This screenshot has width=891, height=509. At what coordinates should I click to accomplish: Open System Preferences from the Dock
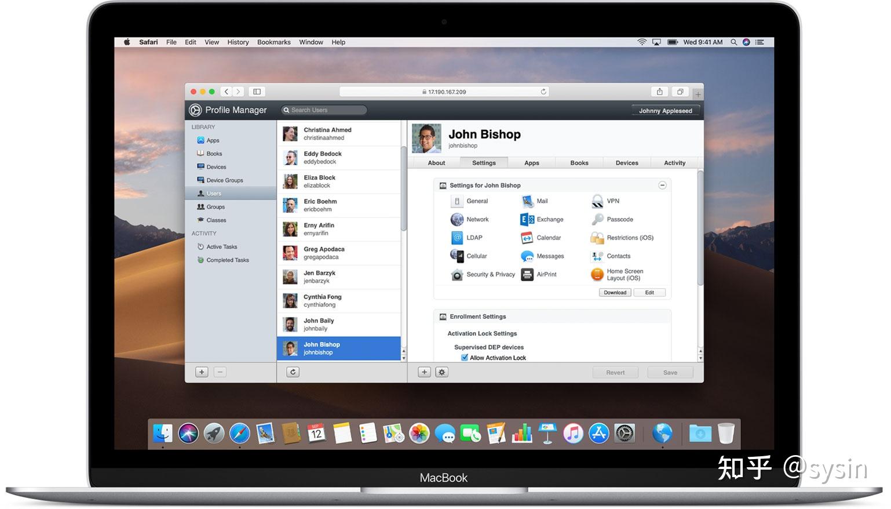[625, 433]
